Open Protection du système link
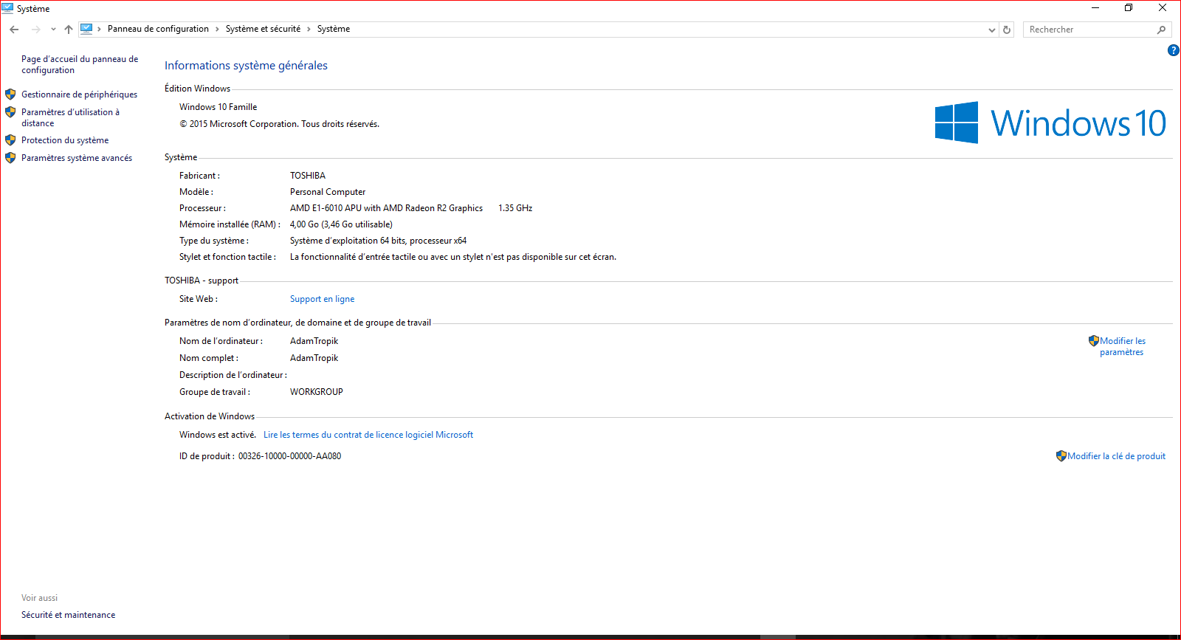This screenshot has width=1181, height=640. point(65,140)
